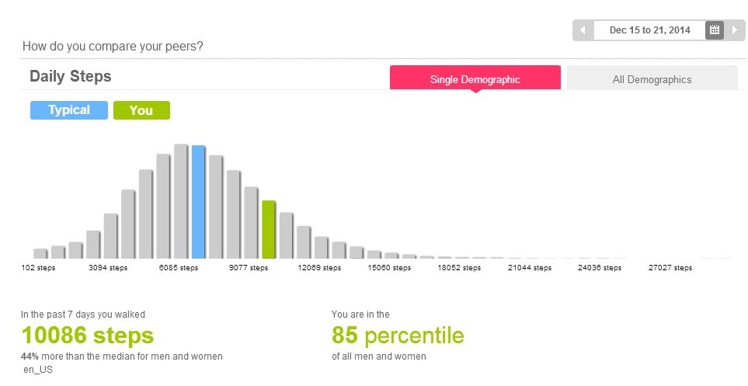Switch to All Demographics tab

point(652,79)
